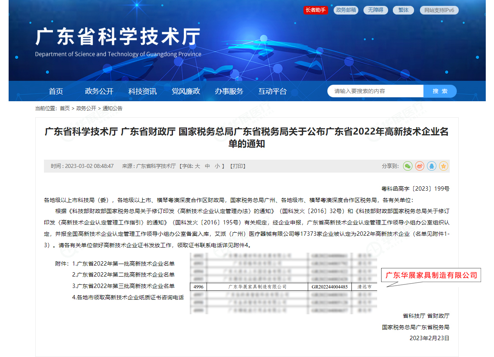The width and height of the screenshot is (494, 357).
Task: Open the 互动平台 menu
Action: 272,91
